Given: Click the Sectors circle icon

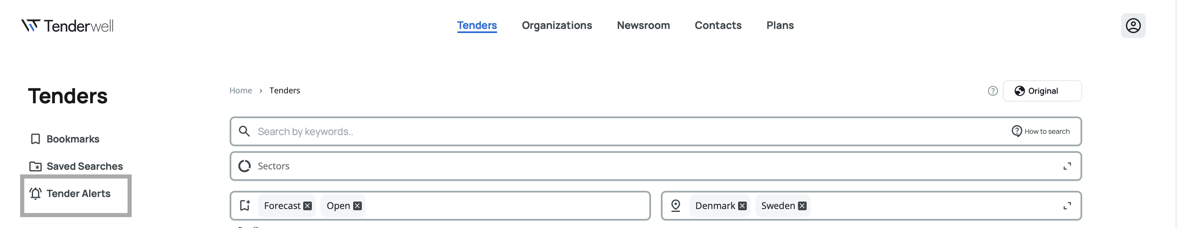Looking at the screenshot, I should tap(245, 166).
